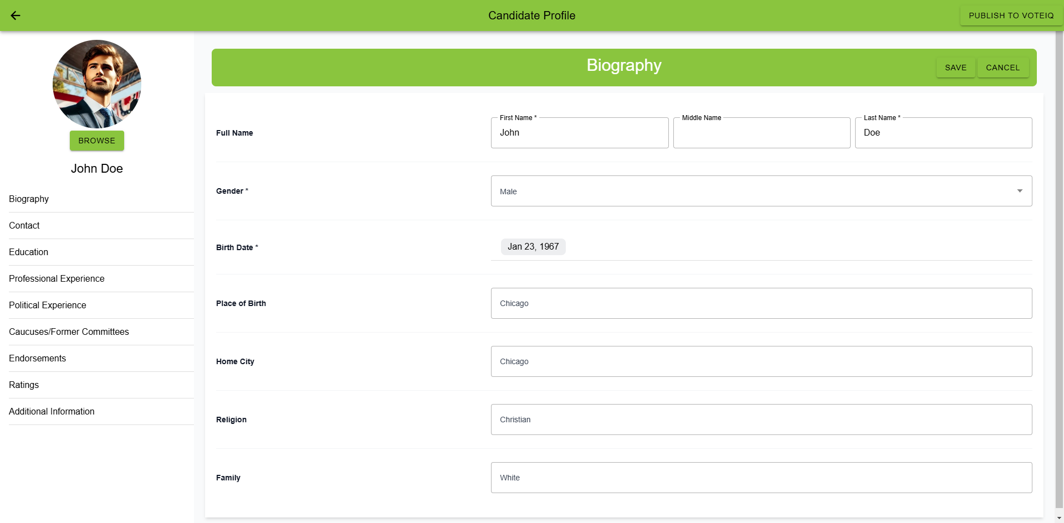
Task: Click John Doe's profile photo
Action: pos(97,84)
